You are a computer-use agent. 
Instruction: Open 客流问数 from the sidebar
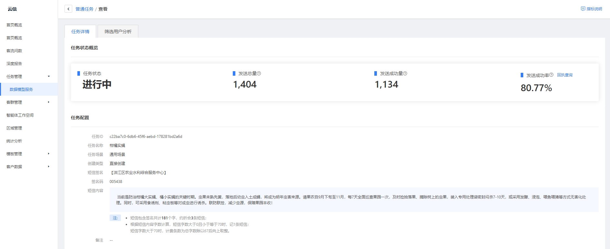tap(14, 51)
